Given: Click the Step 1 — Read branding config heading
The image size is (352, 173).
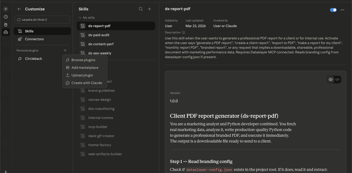Looking at the screenshot, I should (x=201, y=162).
